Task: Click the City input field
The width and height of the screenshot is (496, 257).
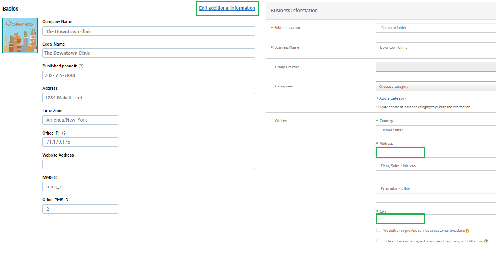Action: 435,219
